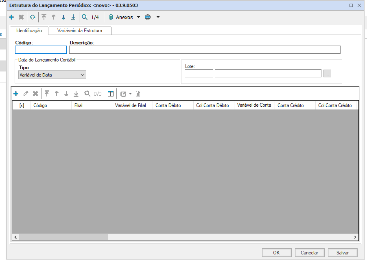Click the Anexos paperclip icon
367x265 pixels.
pos(111,18)
